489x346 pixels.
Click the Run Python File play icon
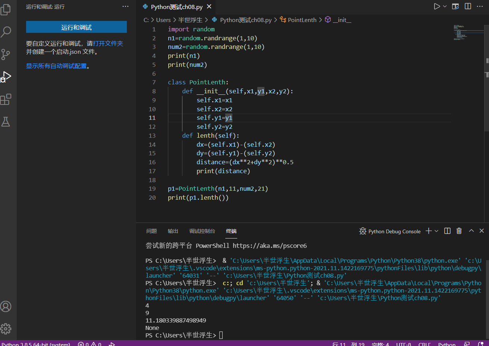click(x=437, y=6)
